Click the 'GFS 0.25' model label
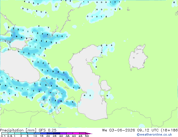Image resolution: width=178 pixels, height=137 pixels. [x=47, y=130]
